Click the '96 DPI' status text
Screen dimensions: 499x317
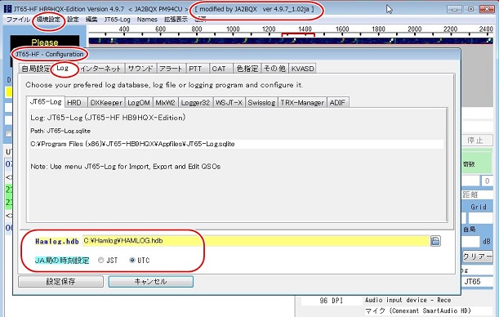click(331, 301)
